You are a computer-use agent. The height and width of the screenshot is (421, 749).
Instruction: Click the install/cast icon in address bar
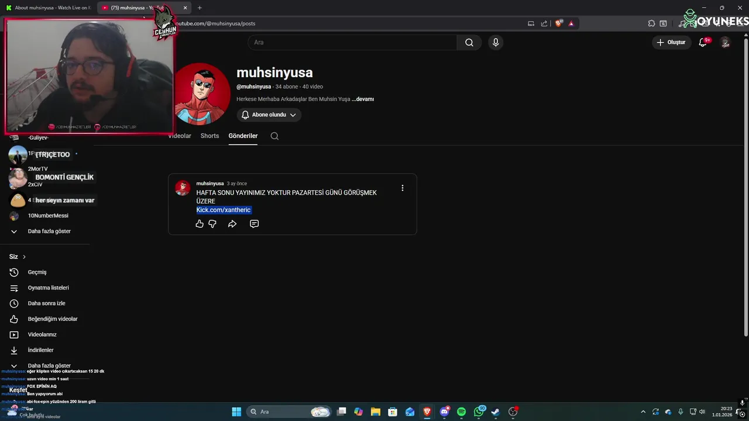tap(531, 23)
